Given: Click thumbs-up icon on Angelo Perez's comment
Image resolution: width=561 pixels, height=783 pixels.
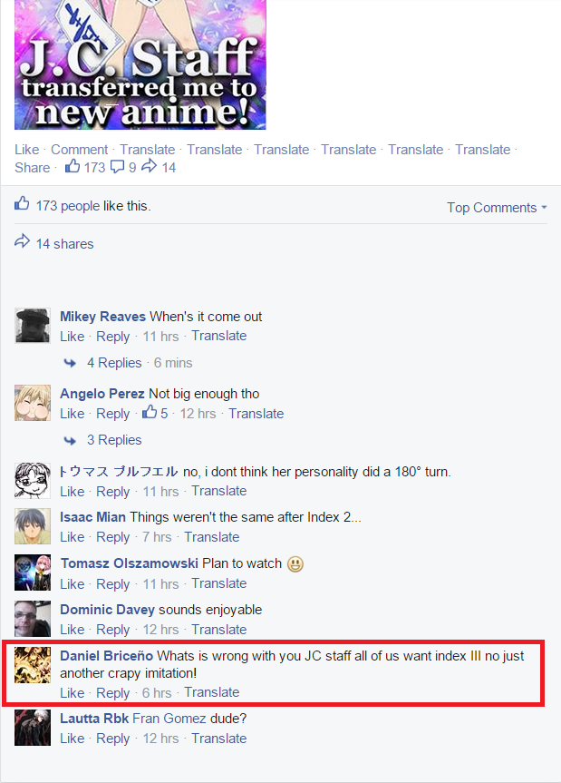Looking at the screenshot, I should (x=150, y=413).
